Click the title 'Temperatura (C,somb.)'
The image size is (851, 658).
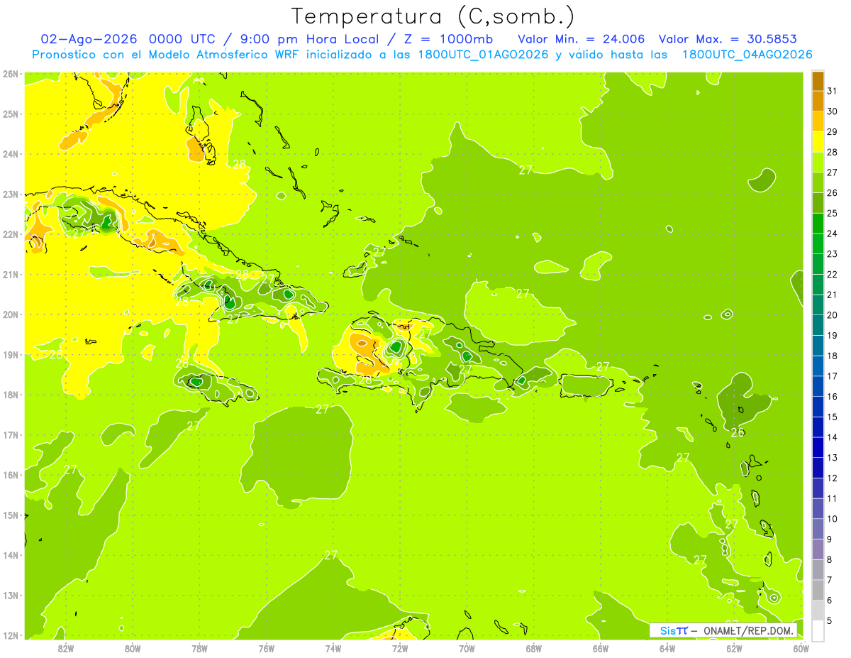(433, 16)
